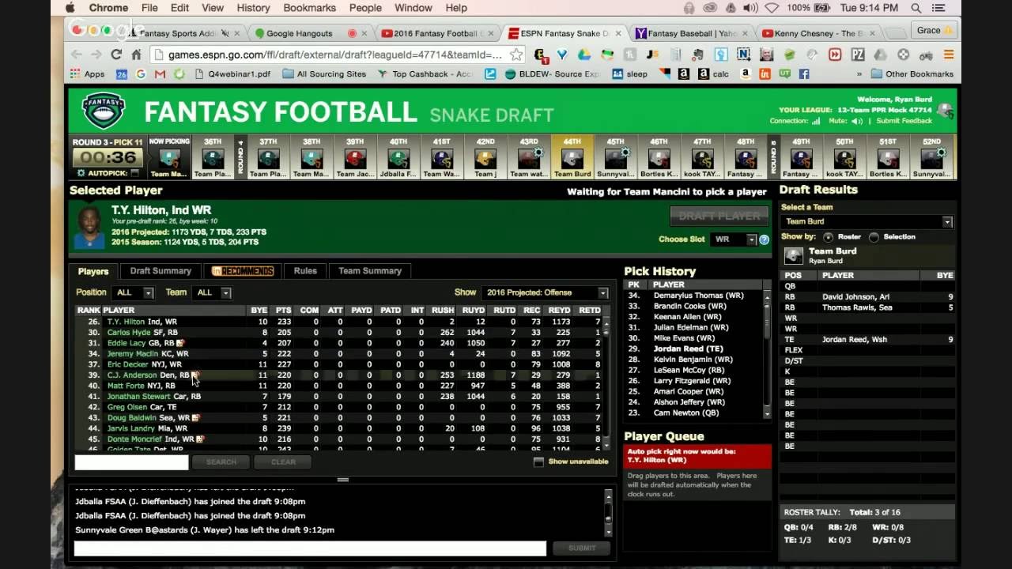This screenshot has height=569, width=1012.
Task: Expand the bookmarks overflow chevron
Action: pyautogui.click(x=859, y=73)
